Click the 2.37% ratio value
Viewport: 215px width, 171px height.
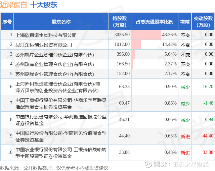click(170, 64)
